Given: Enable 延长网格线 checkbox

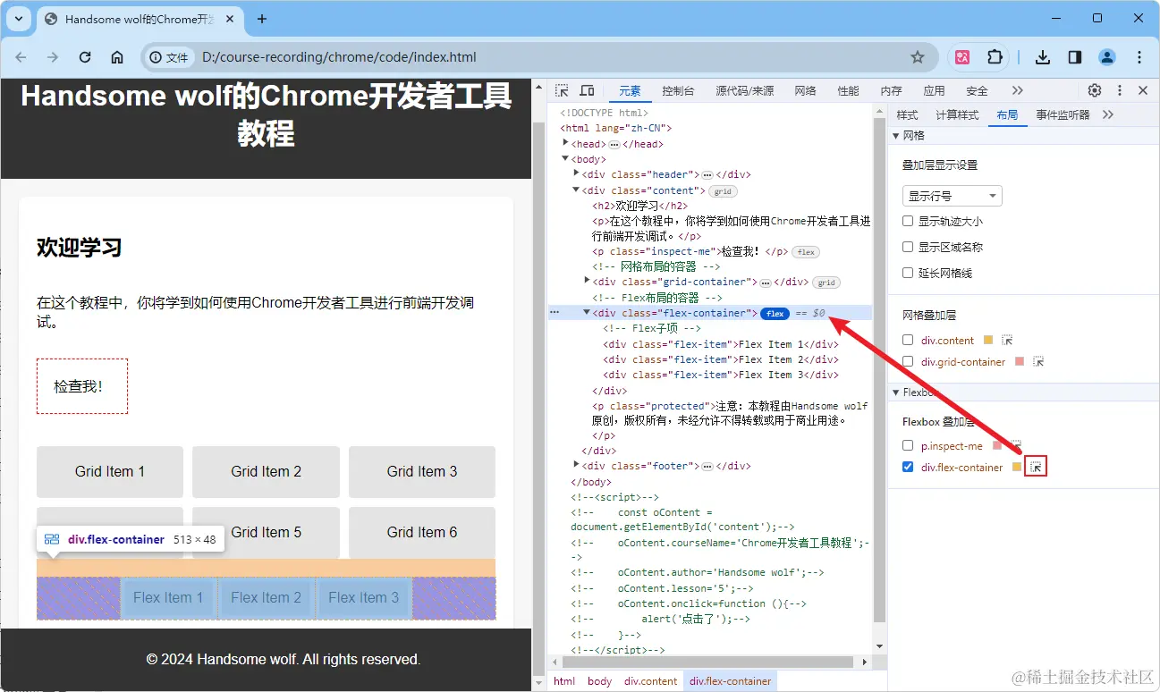Looking at the screenshot, I should (908, 273).
